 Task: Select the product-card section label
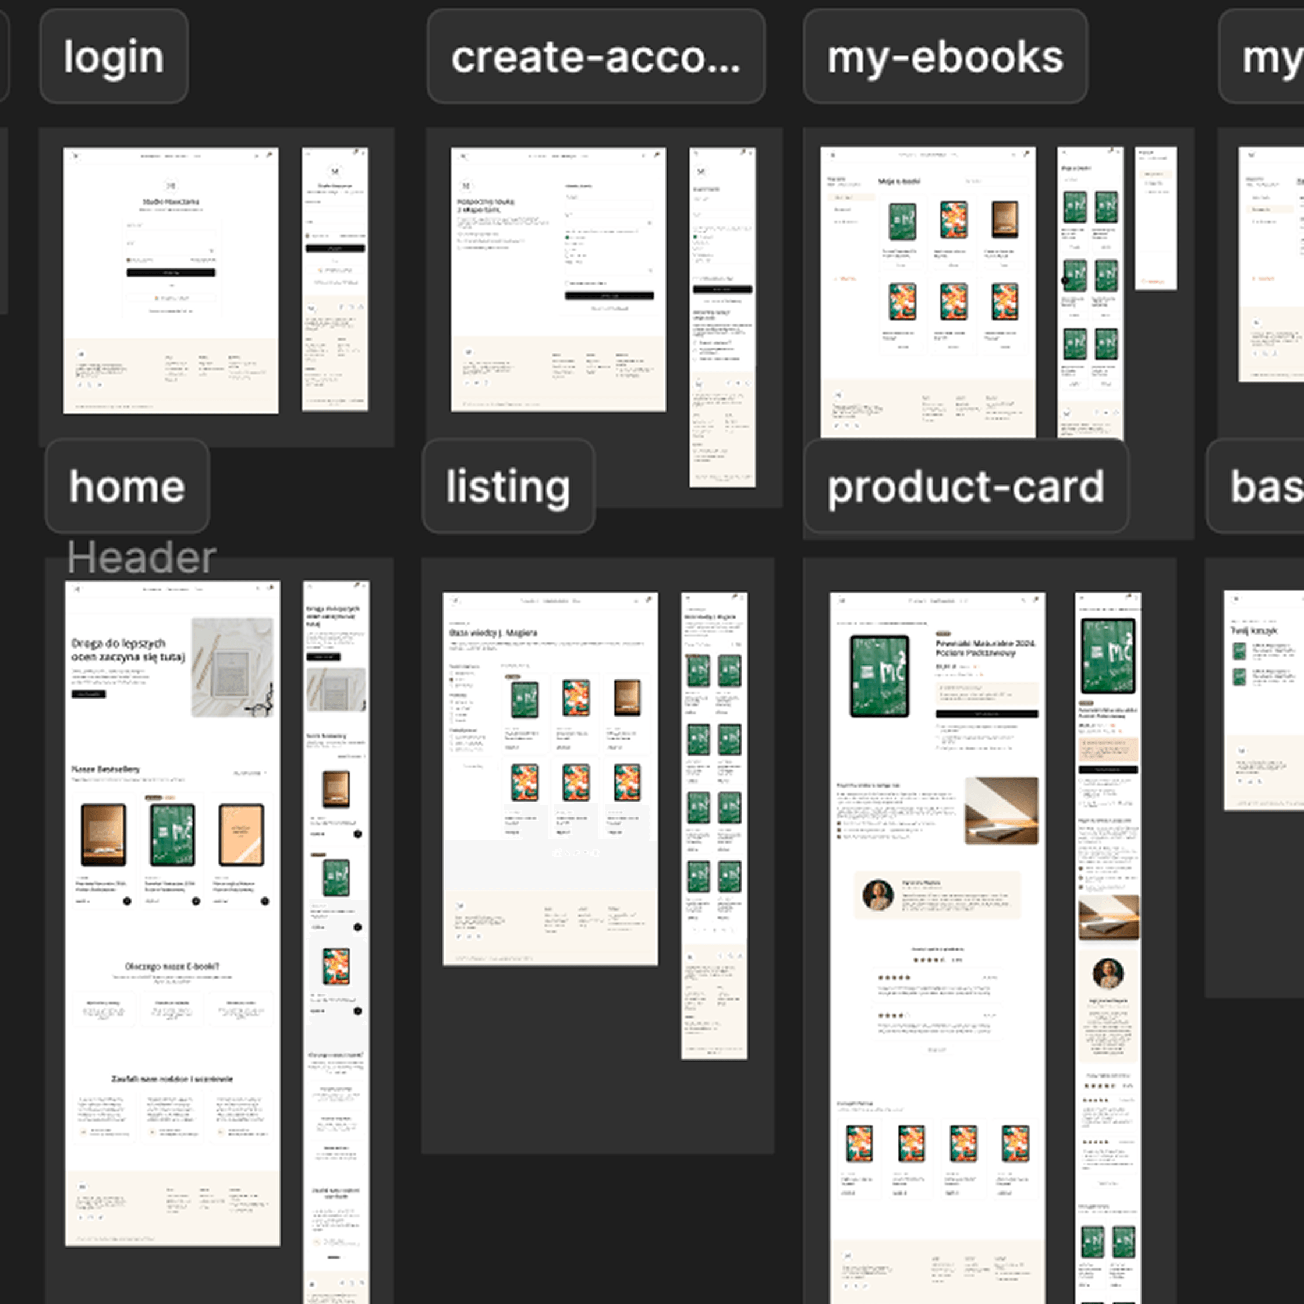966,487
